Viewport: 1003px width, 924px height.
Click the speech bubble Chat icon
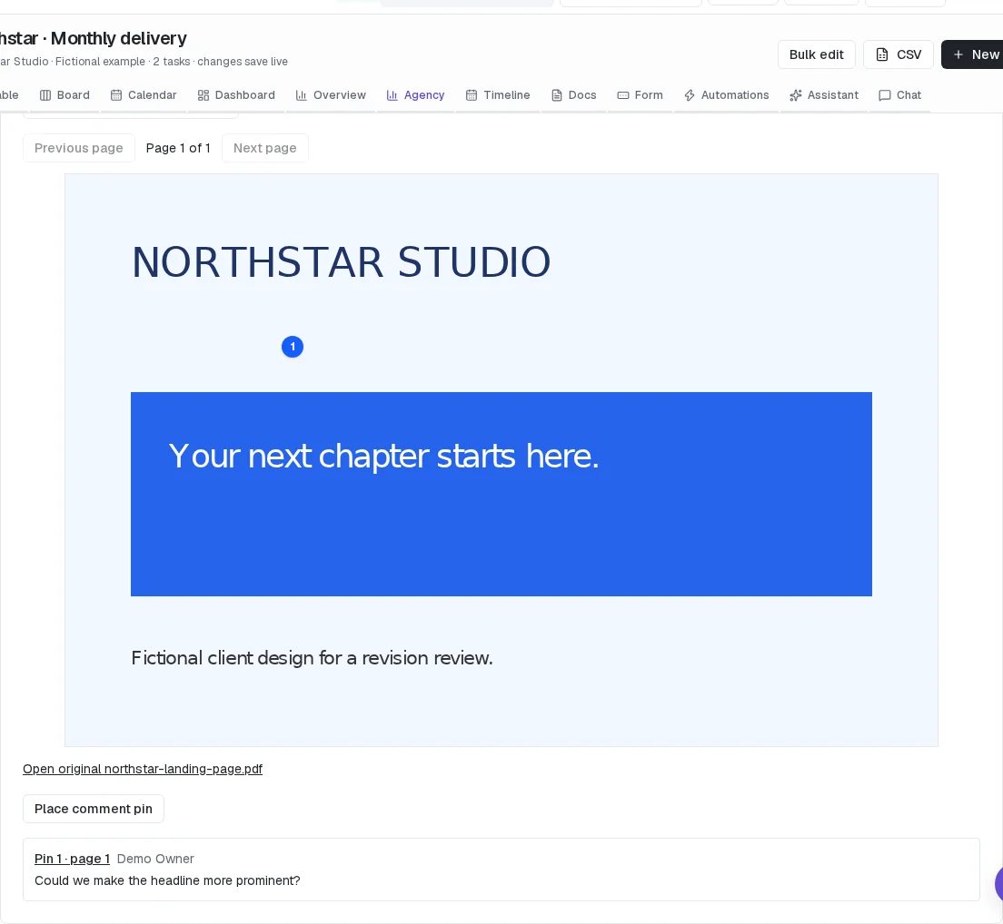click(885, 95)
